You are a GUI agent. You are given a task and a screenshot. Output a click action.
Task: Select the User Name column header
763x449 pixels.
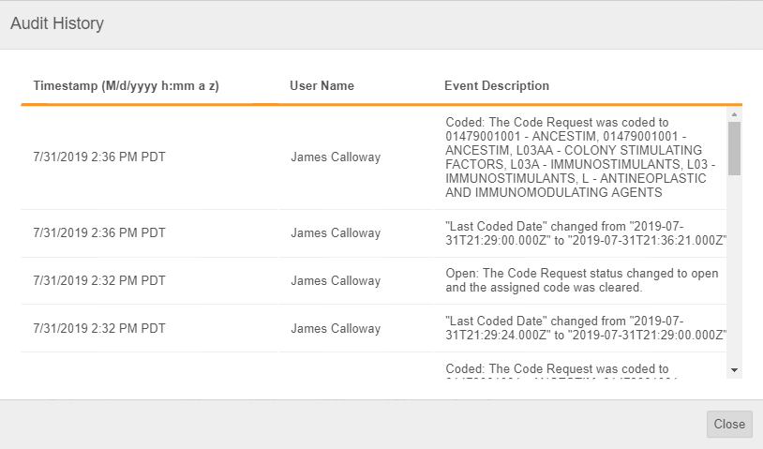[x=322, y=85]
